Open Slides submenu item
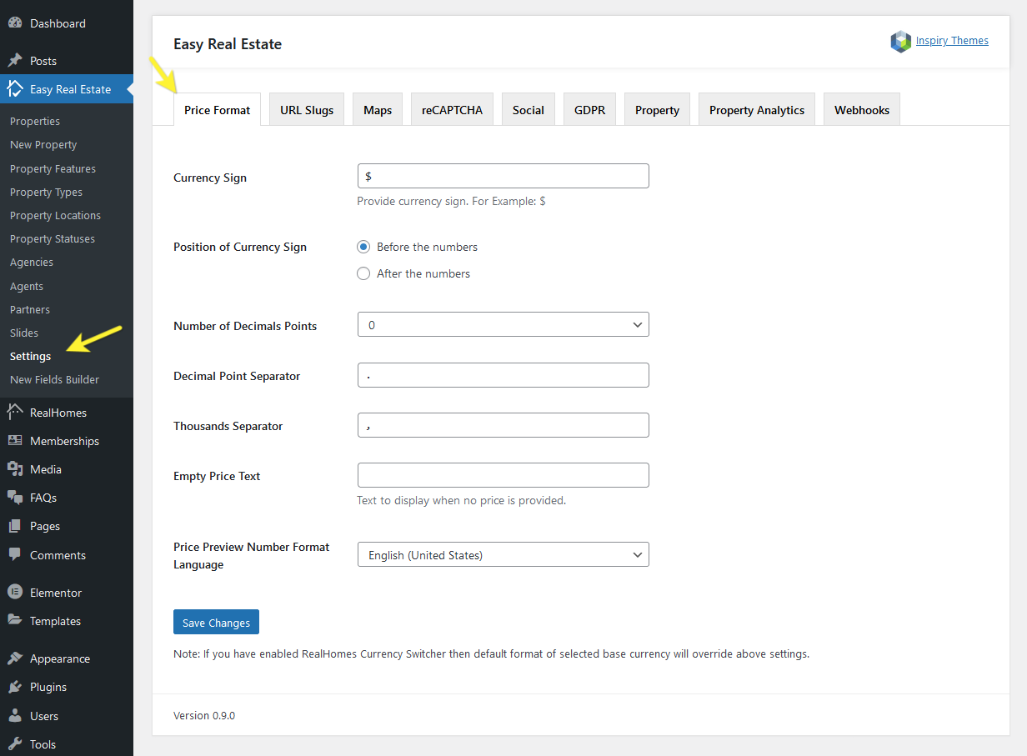 pyautogui.click(x=24, y=333)
